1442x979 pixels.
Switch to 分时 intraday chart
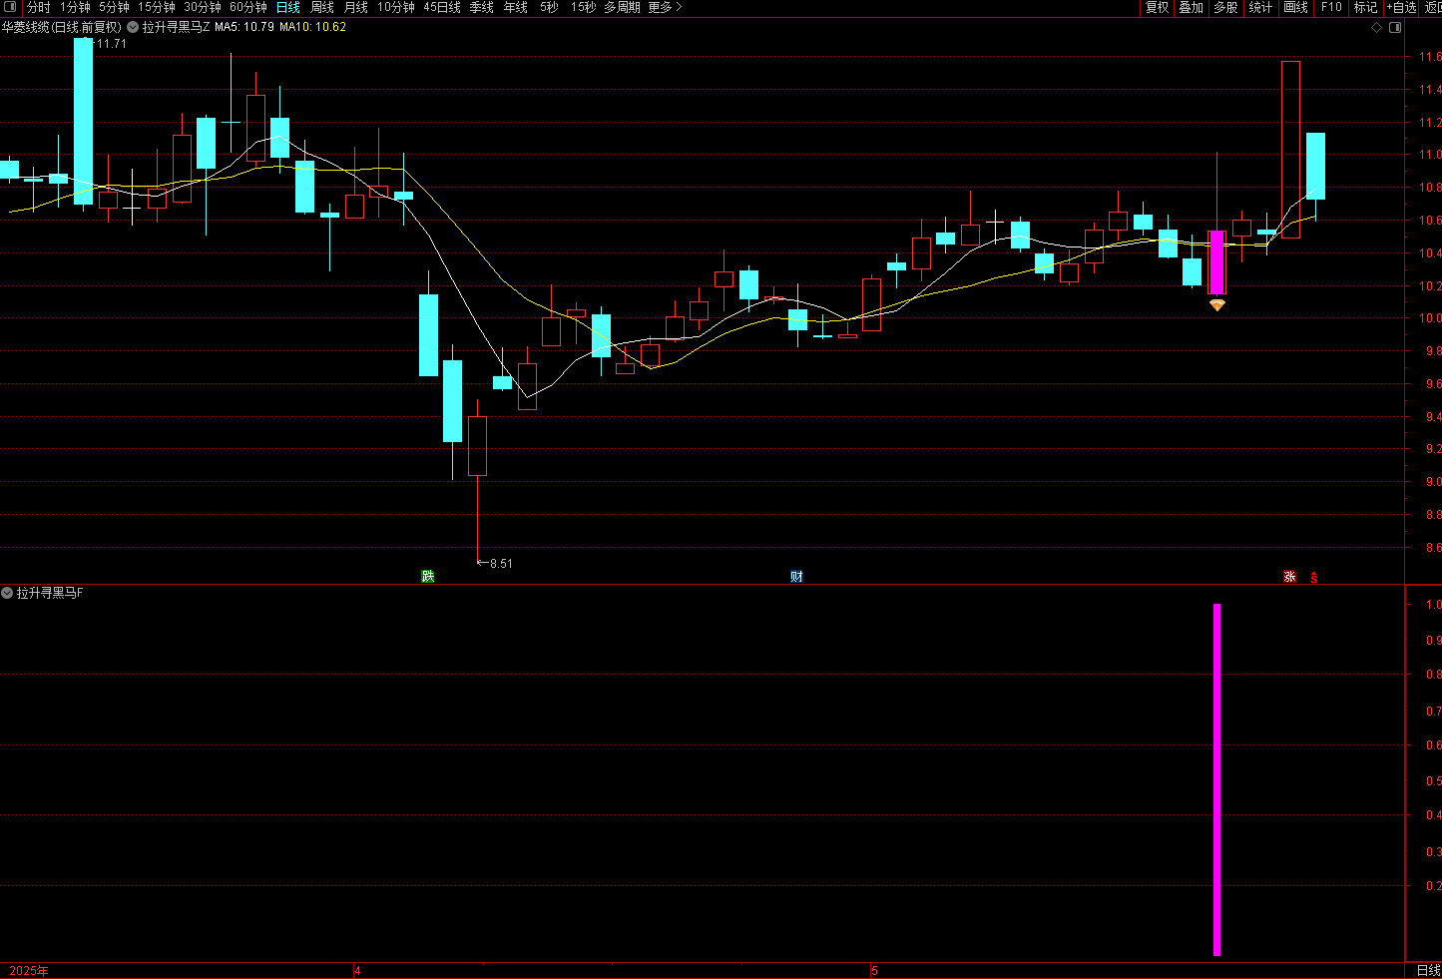pos(38,7)
